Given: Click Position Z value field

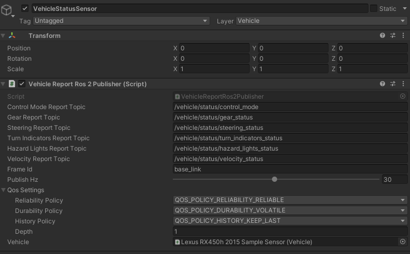Looking at the screenshot, I should [372, 48].
